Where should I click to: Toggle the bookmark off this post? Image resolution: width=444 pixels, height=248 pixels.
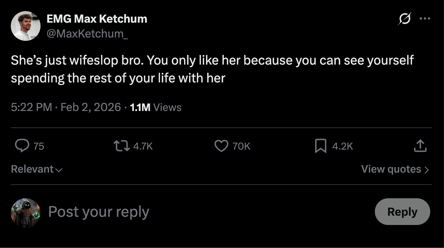(320, 146)
